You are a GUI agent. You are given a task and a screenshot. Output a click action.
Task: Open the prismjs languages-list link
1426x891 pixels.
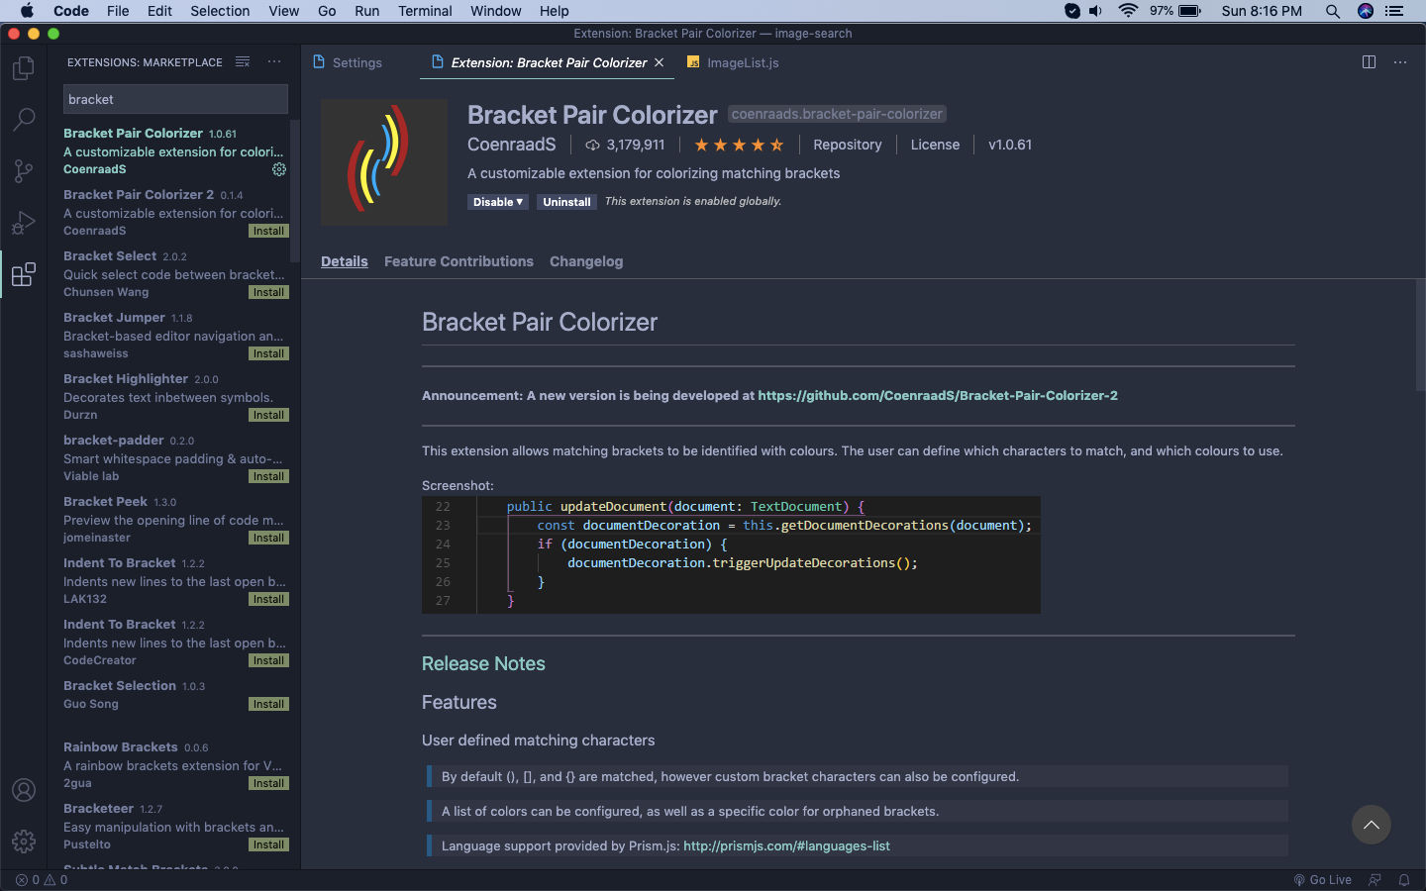click(x=786, y=845)
